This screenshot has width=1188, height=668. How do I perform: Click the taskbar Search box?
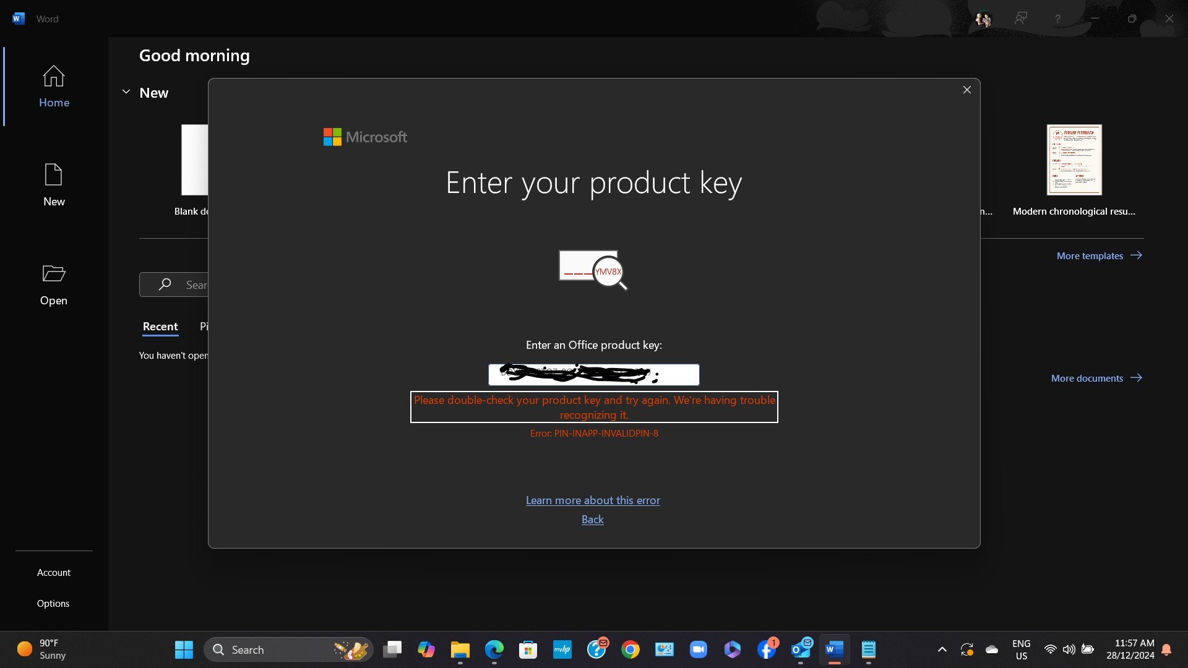click(x=288, y=650)
